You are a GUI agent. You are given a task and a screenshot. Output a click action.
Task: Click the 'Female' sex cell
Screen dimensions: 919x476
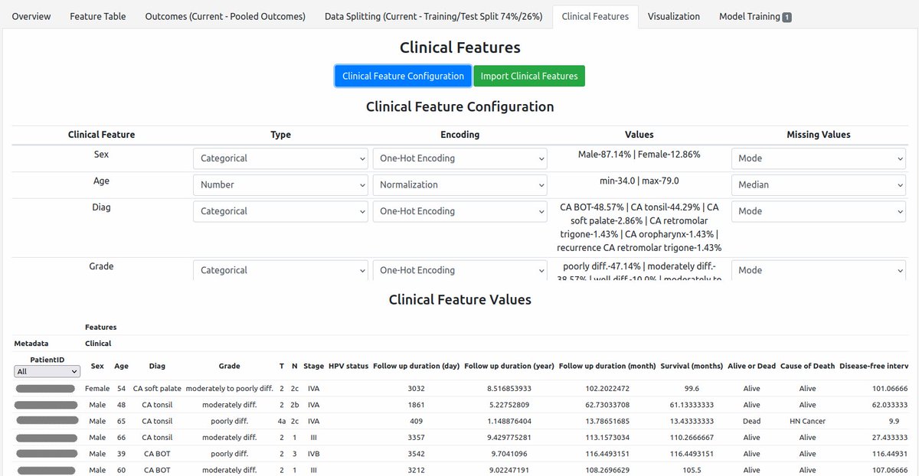(97, 389)
